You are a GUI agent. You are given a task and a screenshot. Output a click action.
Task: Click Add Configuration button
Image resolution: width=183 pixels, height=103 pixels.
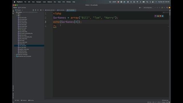148,8
